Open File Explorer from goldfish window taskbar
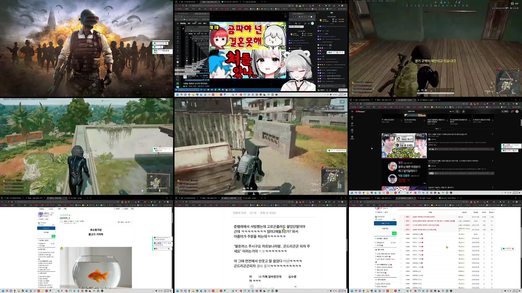 (x=19, y=291)
